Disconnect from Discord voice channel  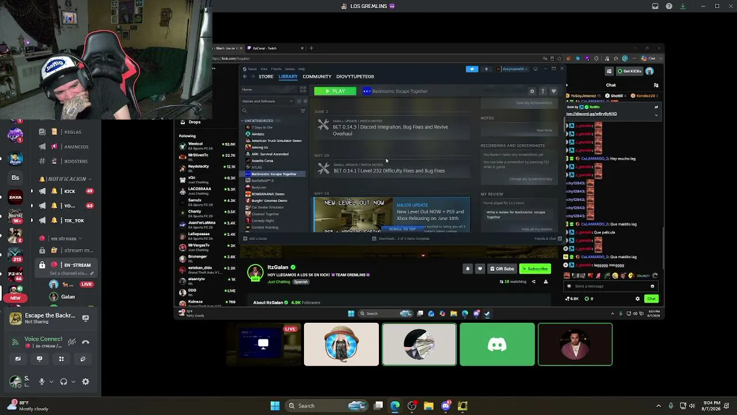pyautogui.click(x=85, y=342)
